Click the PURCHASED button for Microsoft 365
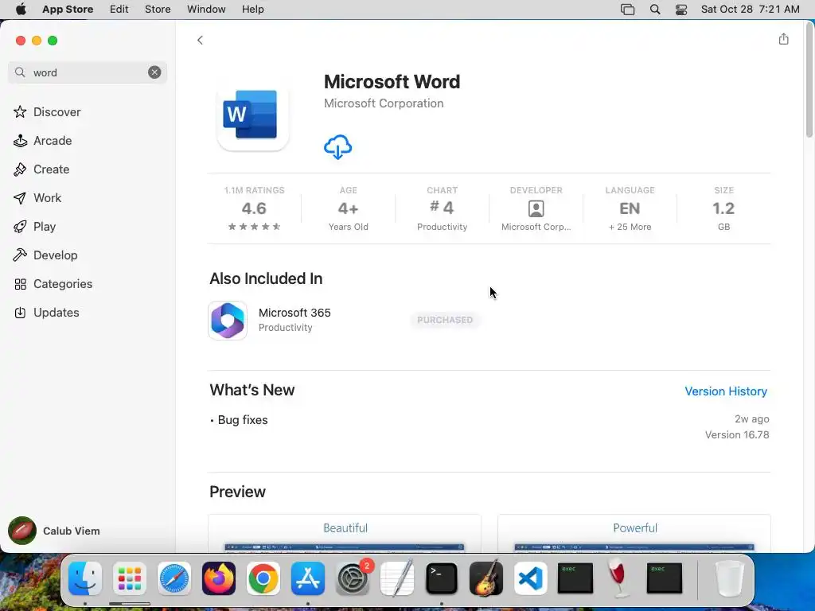 (x=445, y=320)
